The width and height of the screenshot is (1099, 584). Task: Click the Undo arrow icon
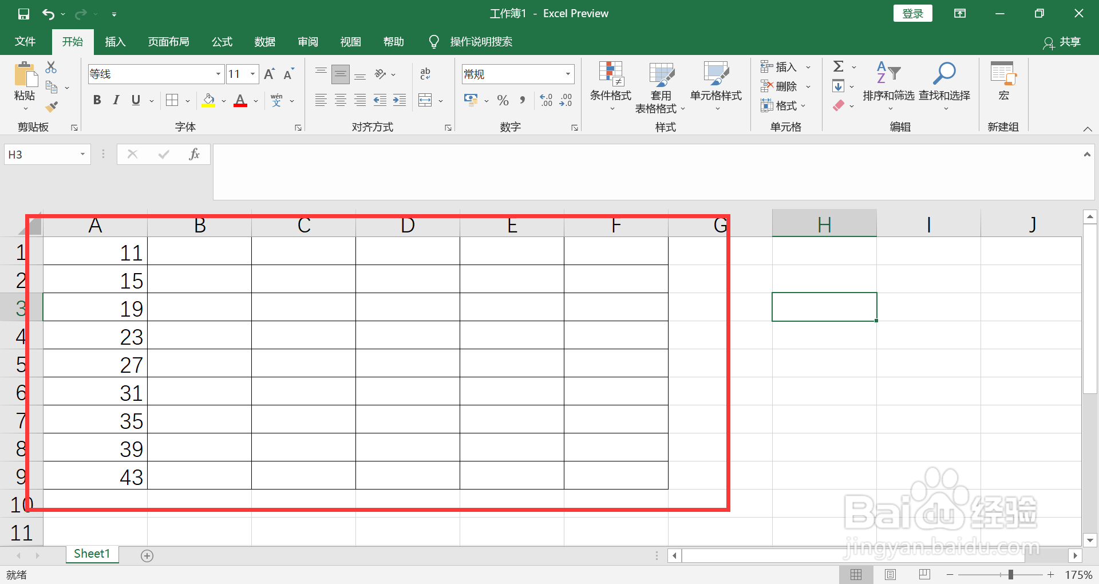(x=49, y=14)
